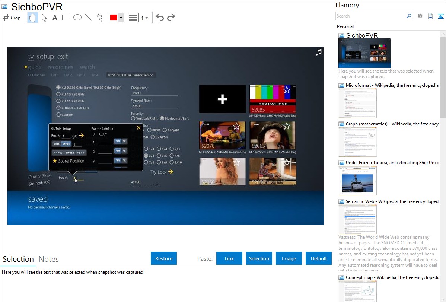This screenshot has height=302, width=446.
Task: Select the Crop tool
Action: pyautogui.click(x=12, y=18)
